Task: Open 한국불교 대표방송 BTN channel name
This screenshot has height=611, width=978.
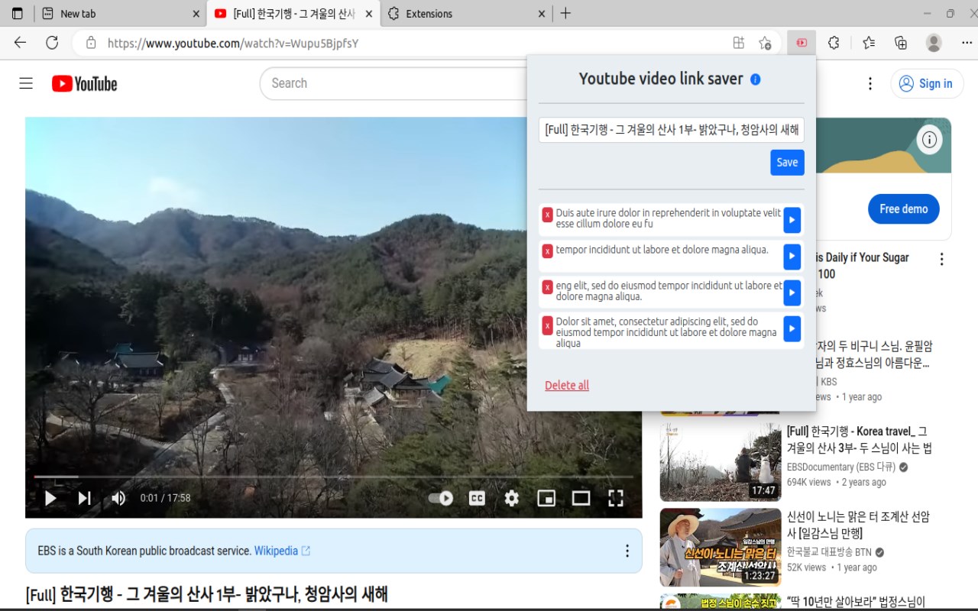Action: 829,552
